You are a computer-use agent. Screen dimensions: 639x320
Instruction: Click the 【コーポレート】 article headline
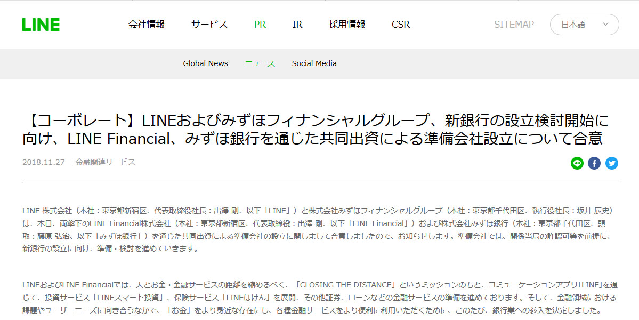tap(315, 130)
